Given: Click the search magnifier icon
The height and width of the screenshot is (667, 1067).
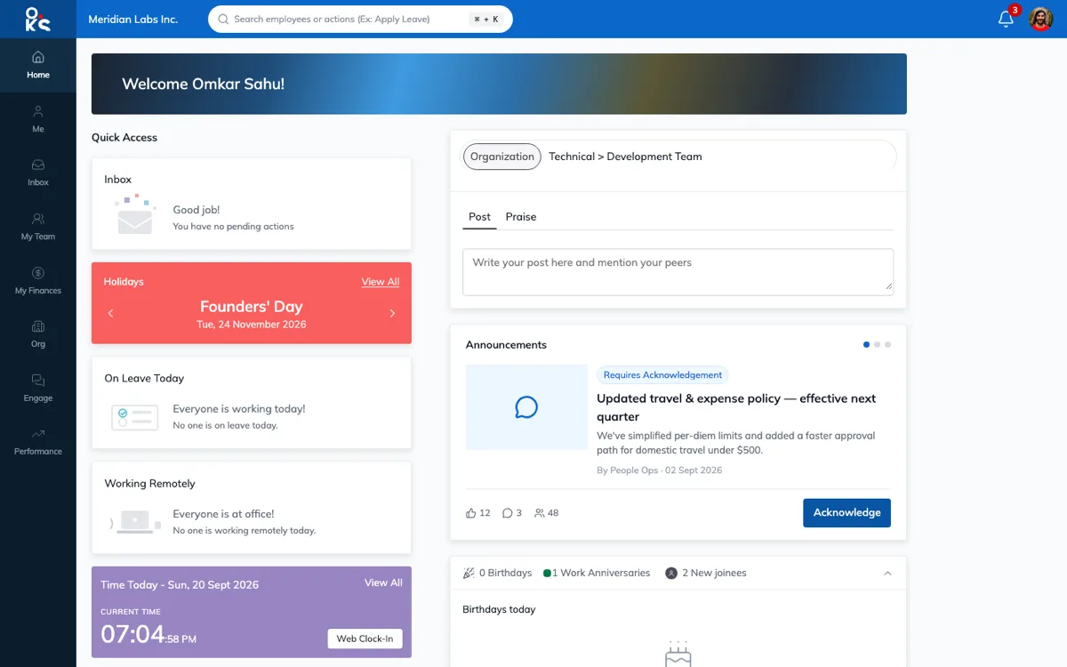Looking at the screenshot, I should pyautogui.click(x=223, y=19).
